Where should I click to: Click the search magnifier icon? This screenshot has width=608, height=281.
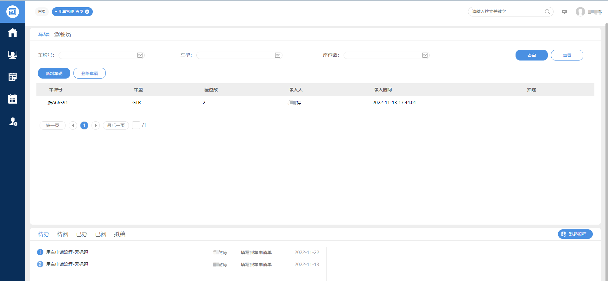547,12
